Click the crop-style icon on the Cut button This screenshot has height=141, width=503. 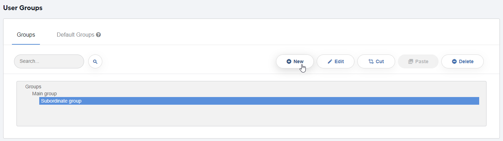tap(371, 61)
